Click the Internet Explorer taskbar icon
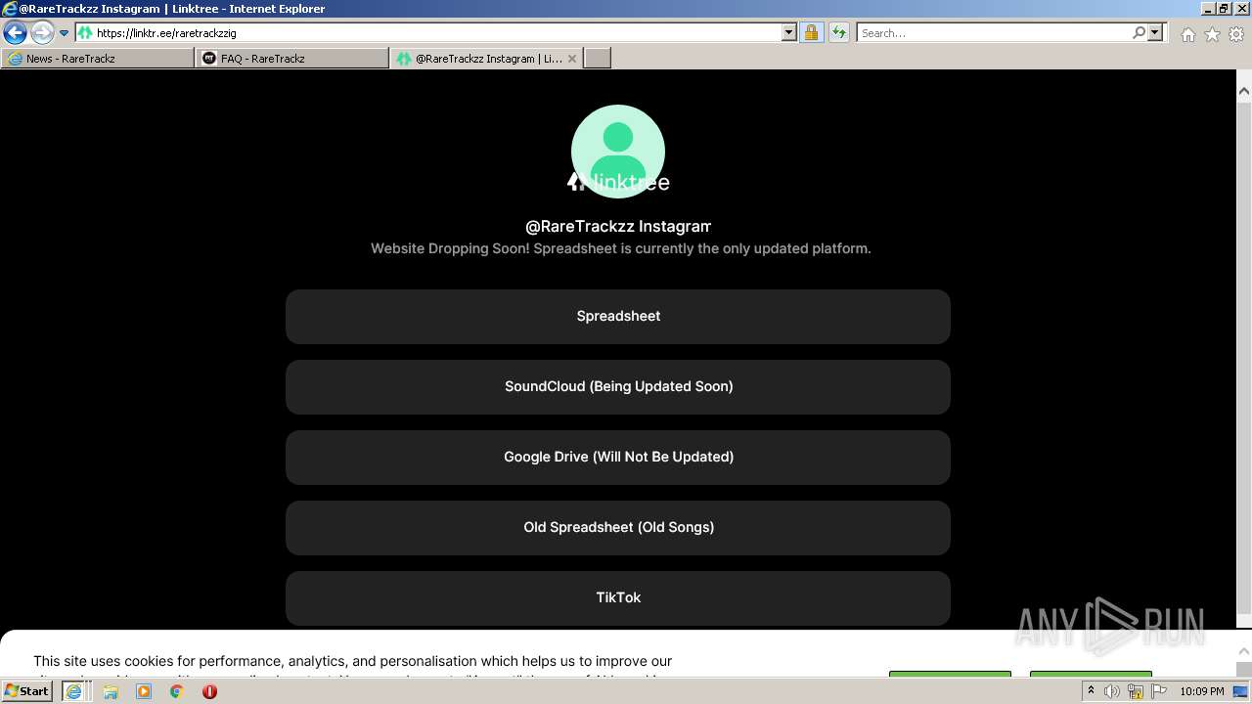Image resolution: width=1252 pixels, height=704 pixels. [73, 691]
